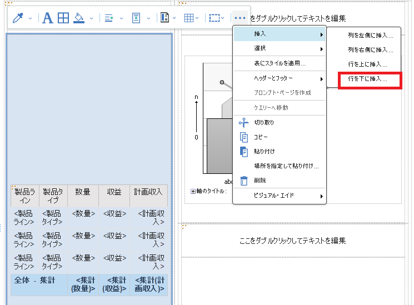Choose 表にスタイルを適用
Screen dimensions: 414x305
280,63
